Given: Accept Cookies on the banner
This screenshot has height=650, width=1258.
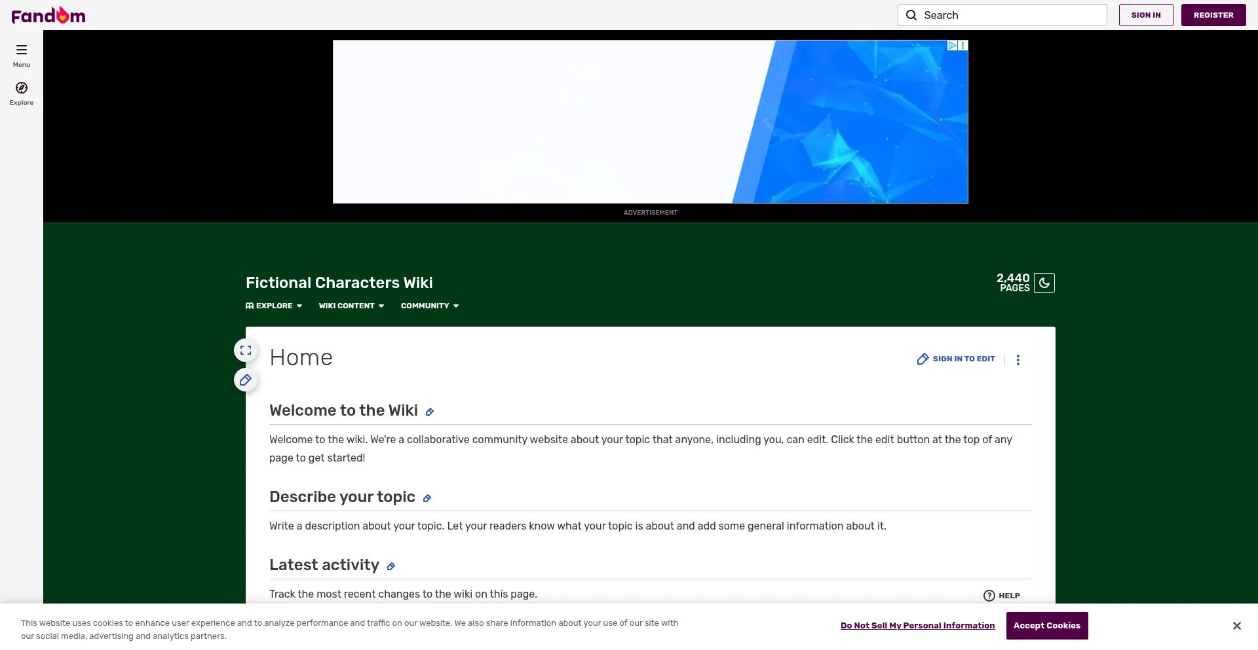Looking at the screenshot, I should (1046, 626).
